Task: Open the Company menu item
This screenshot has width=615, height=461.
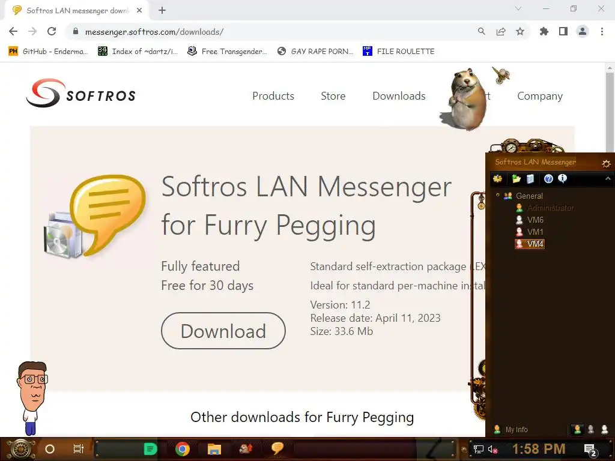Action: 540,96
